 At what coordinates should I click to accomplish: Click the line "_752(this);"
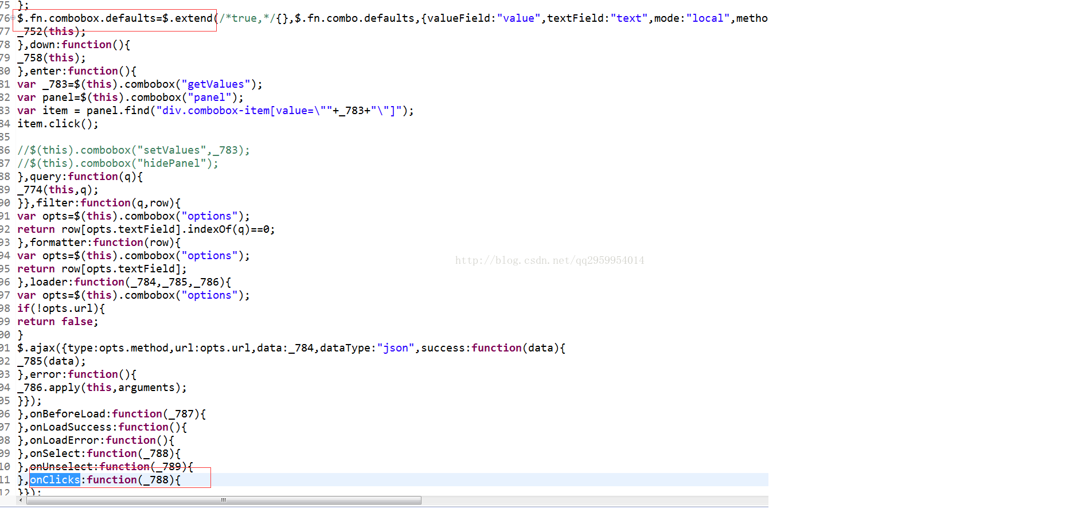52,32
